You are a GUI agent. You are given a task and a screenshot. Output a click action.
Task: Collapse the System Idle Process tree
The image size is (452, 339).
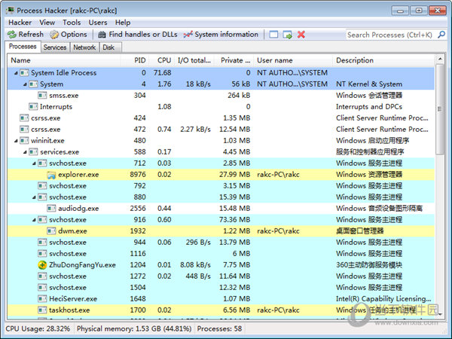16,73
